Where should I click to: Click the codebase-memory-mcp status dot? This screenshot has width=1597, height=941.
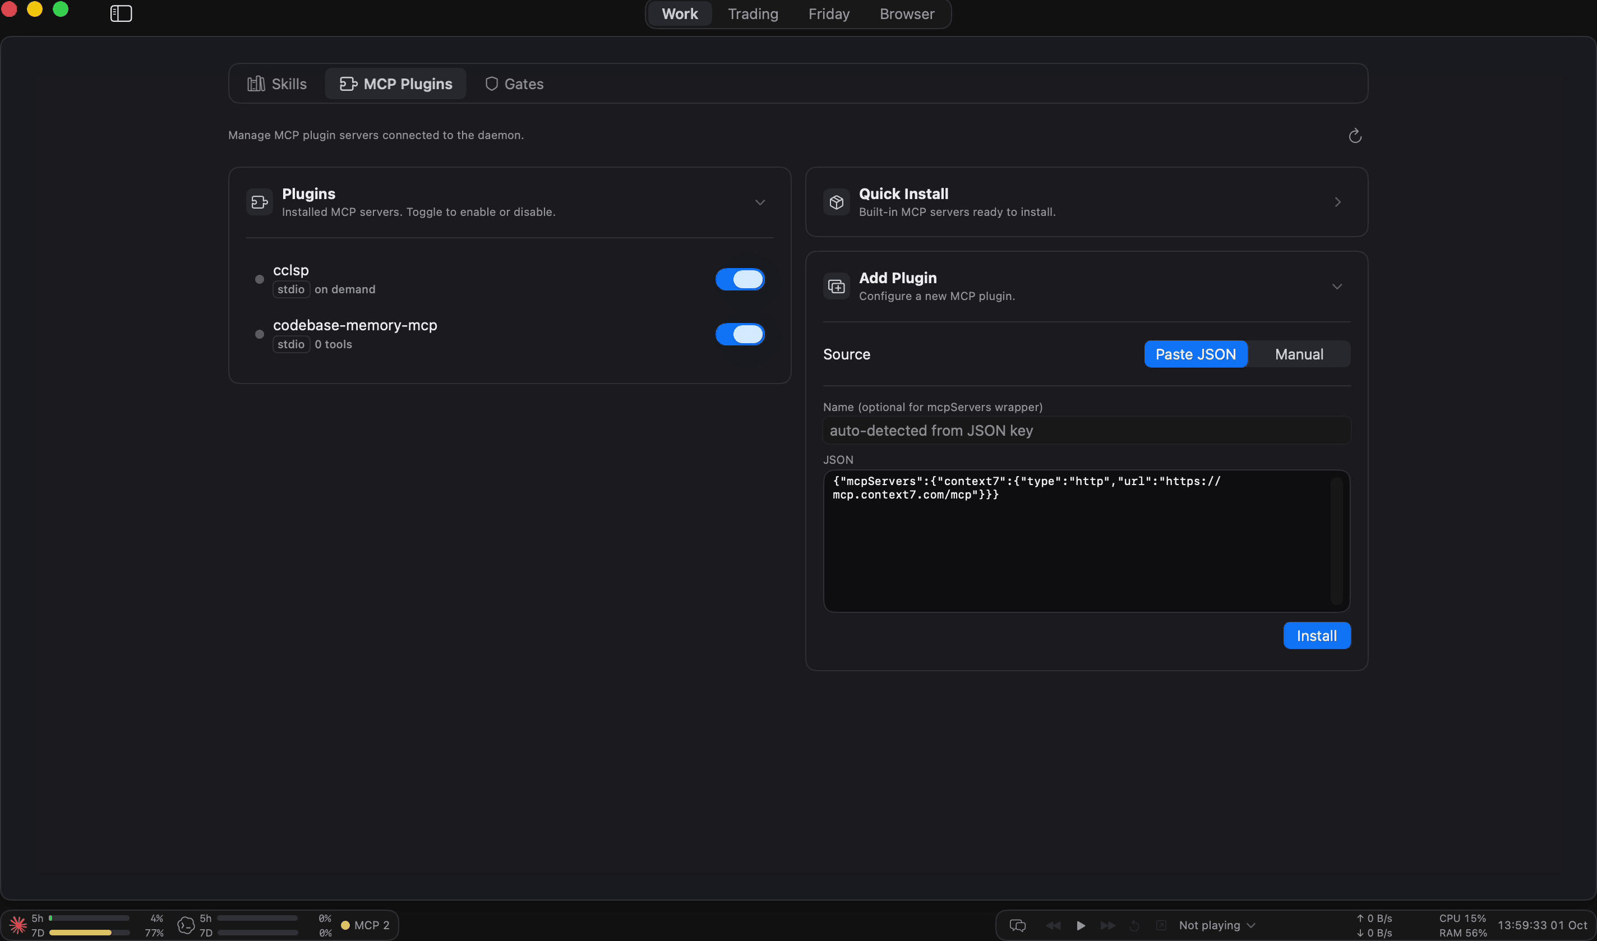pyautogui.click(x=259, y=334)
